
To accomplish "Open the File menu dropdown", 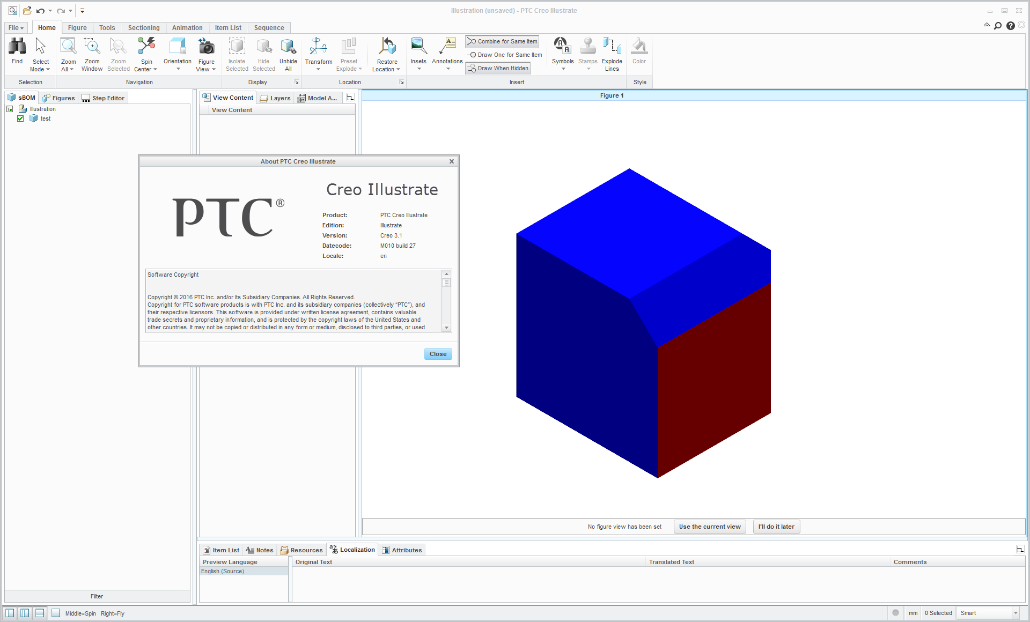I will pos(16,28).
